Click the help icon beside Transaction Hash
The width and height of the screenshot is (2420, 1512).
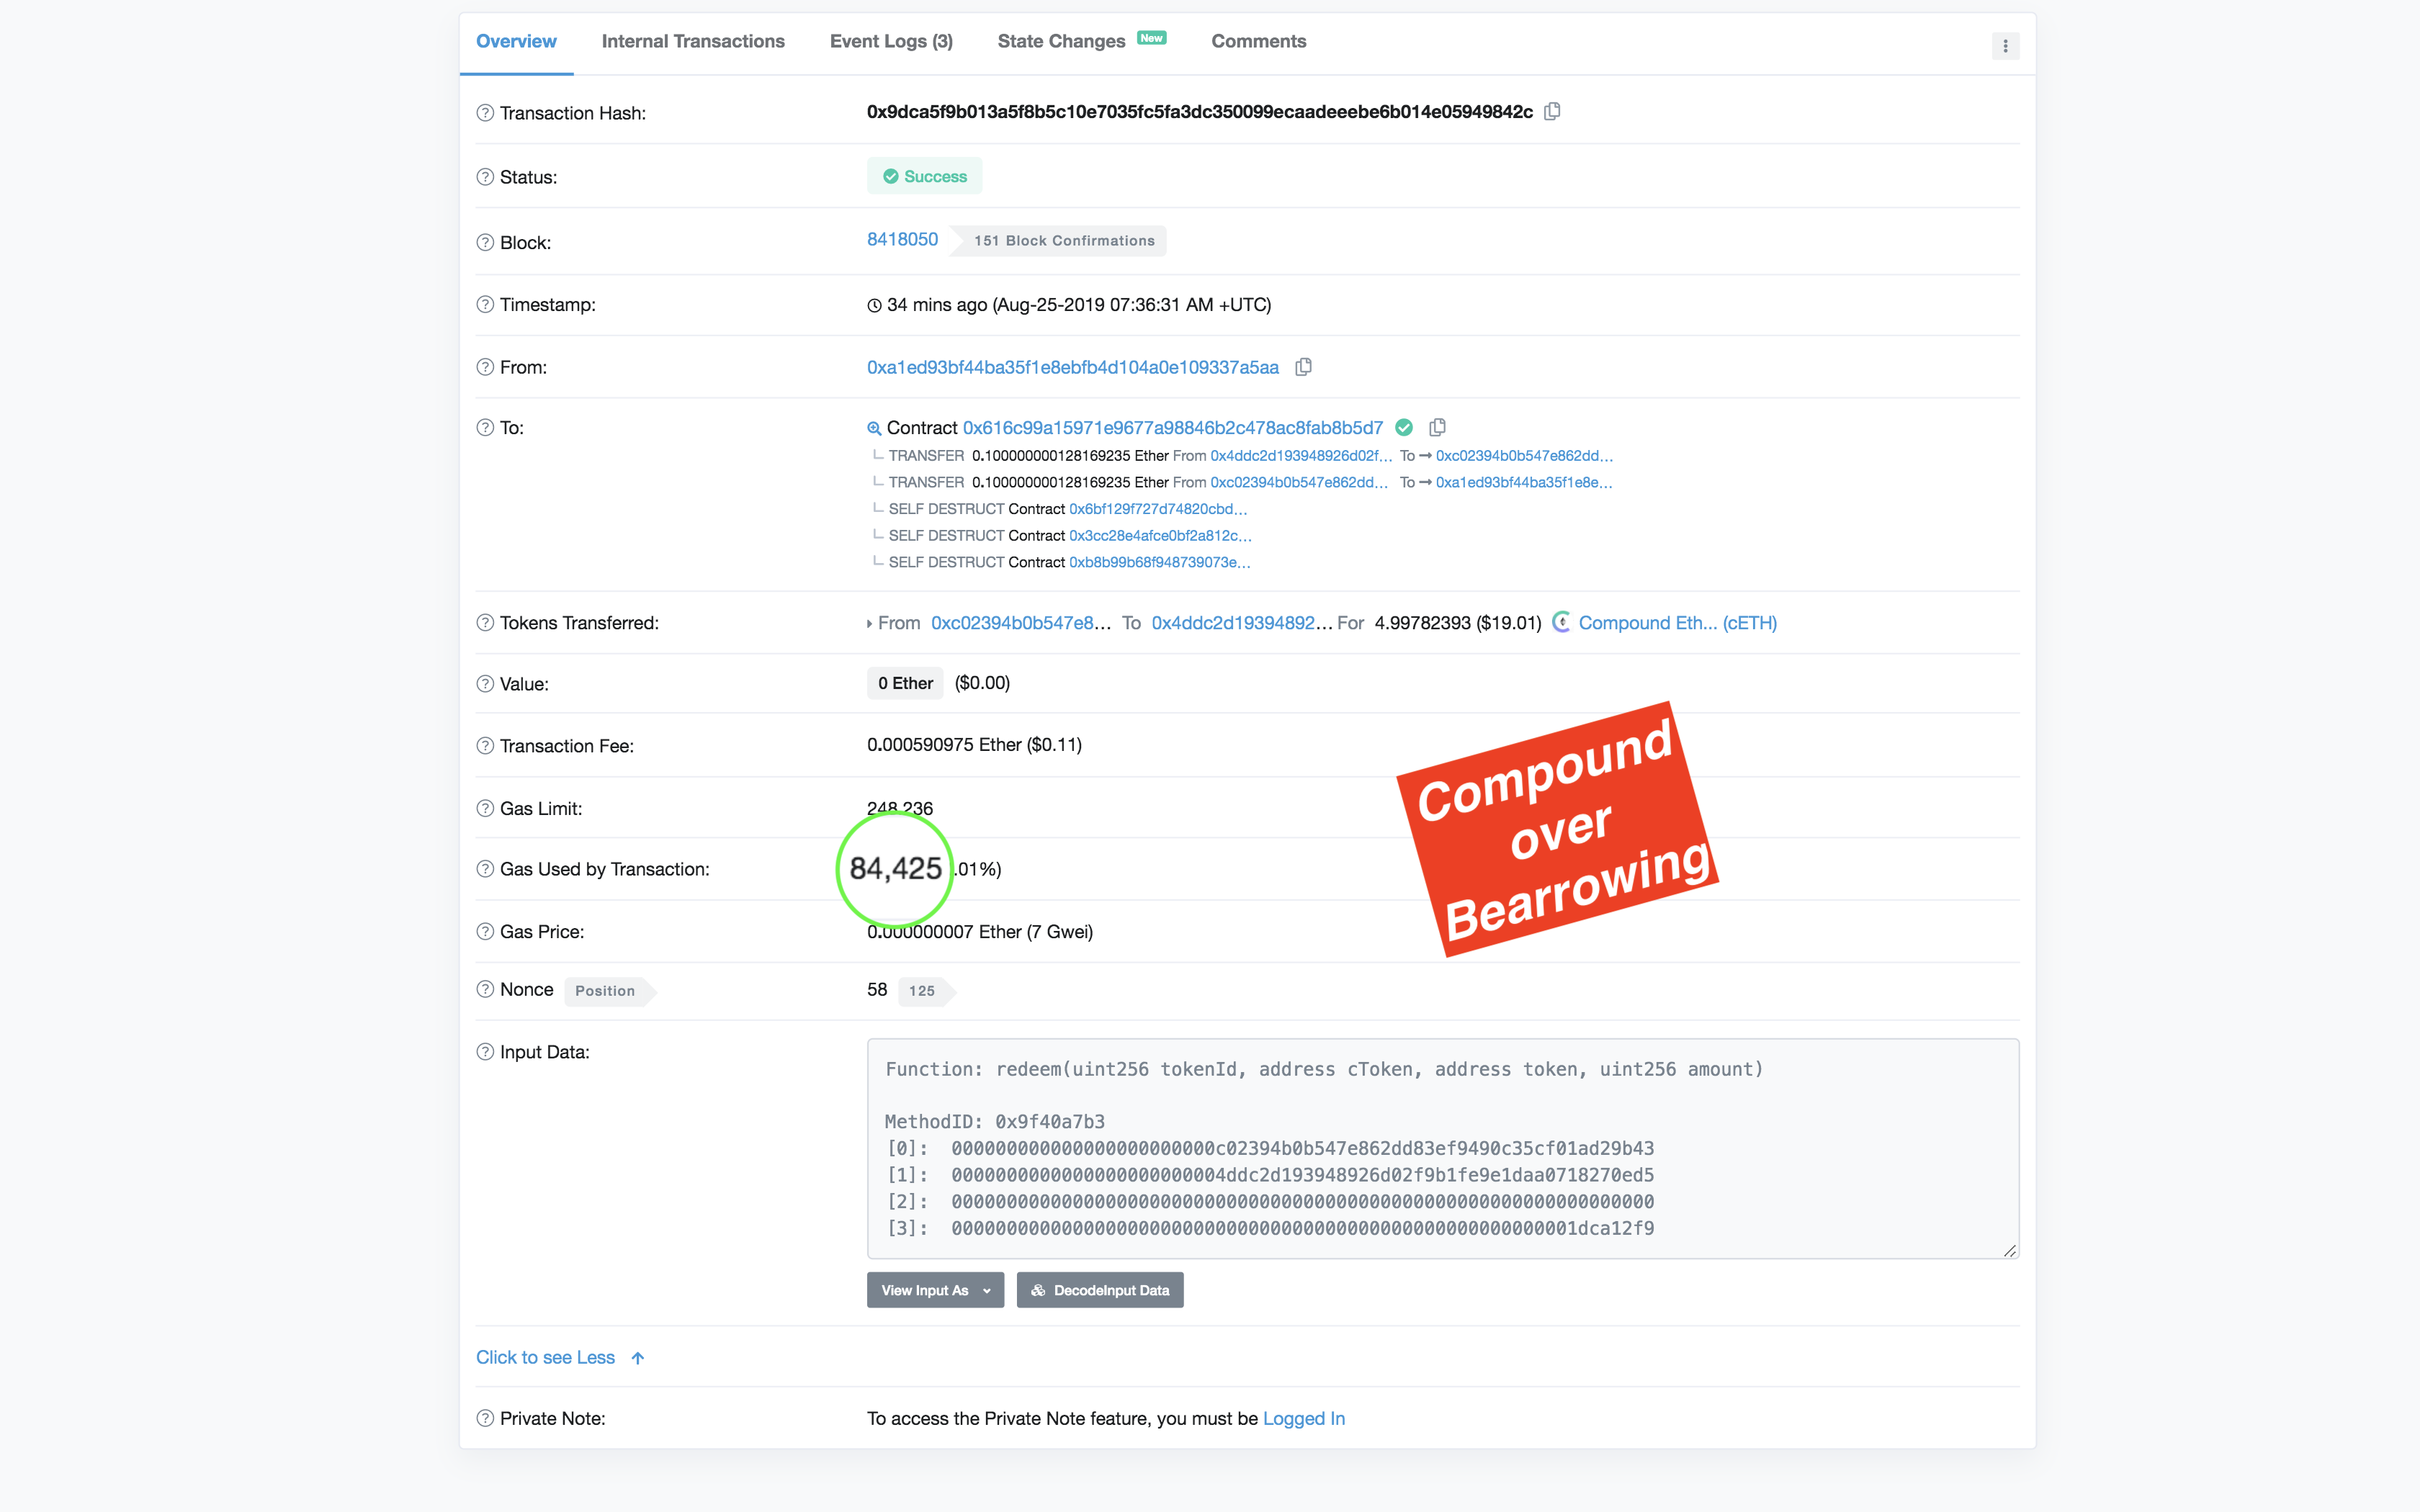tap(485, 113)
